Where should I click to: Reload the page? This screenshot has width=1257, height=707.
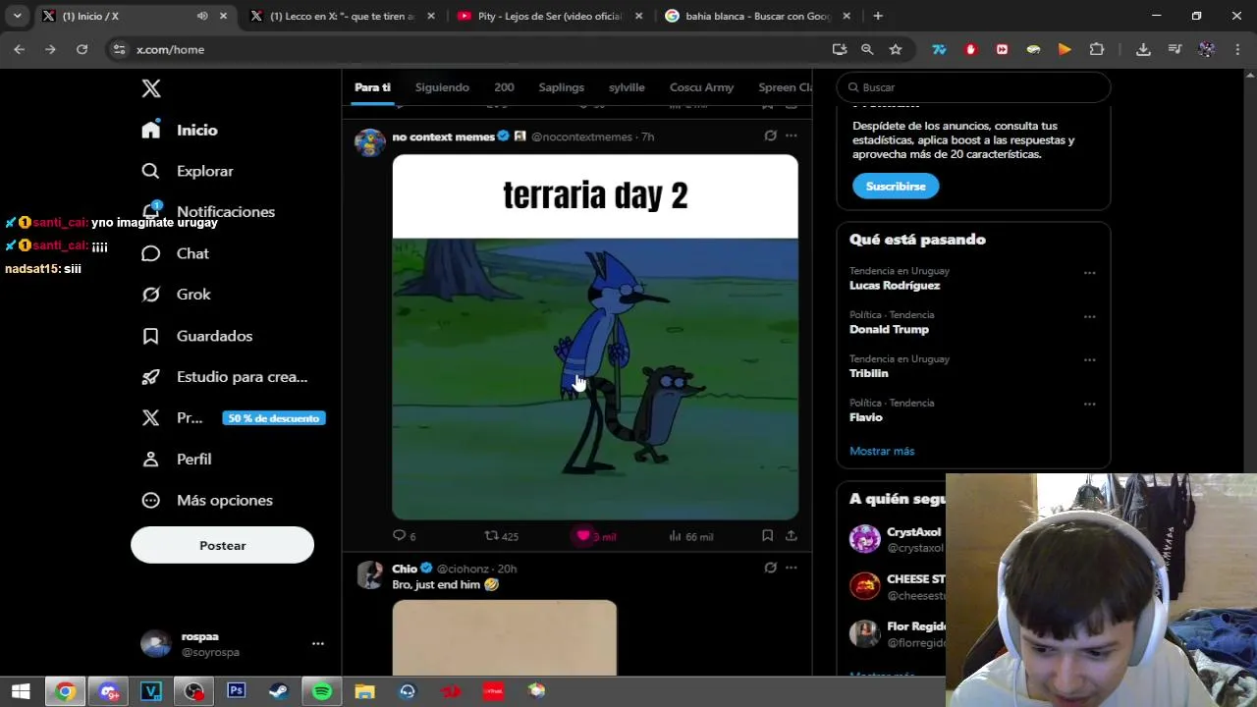pos(82,49)
